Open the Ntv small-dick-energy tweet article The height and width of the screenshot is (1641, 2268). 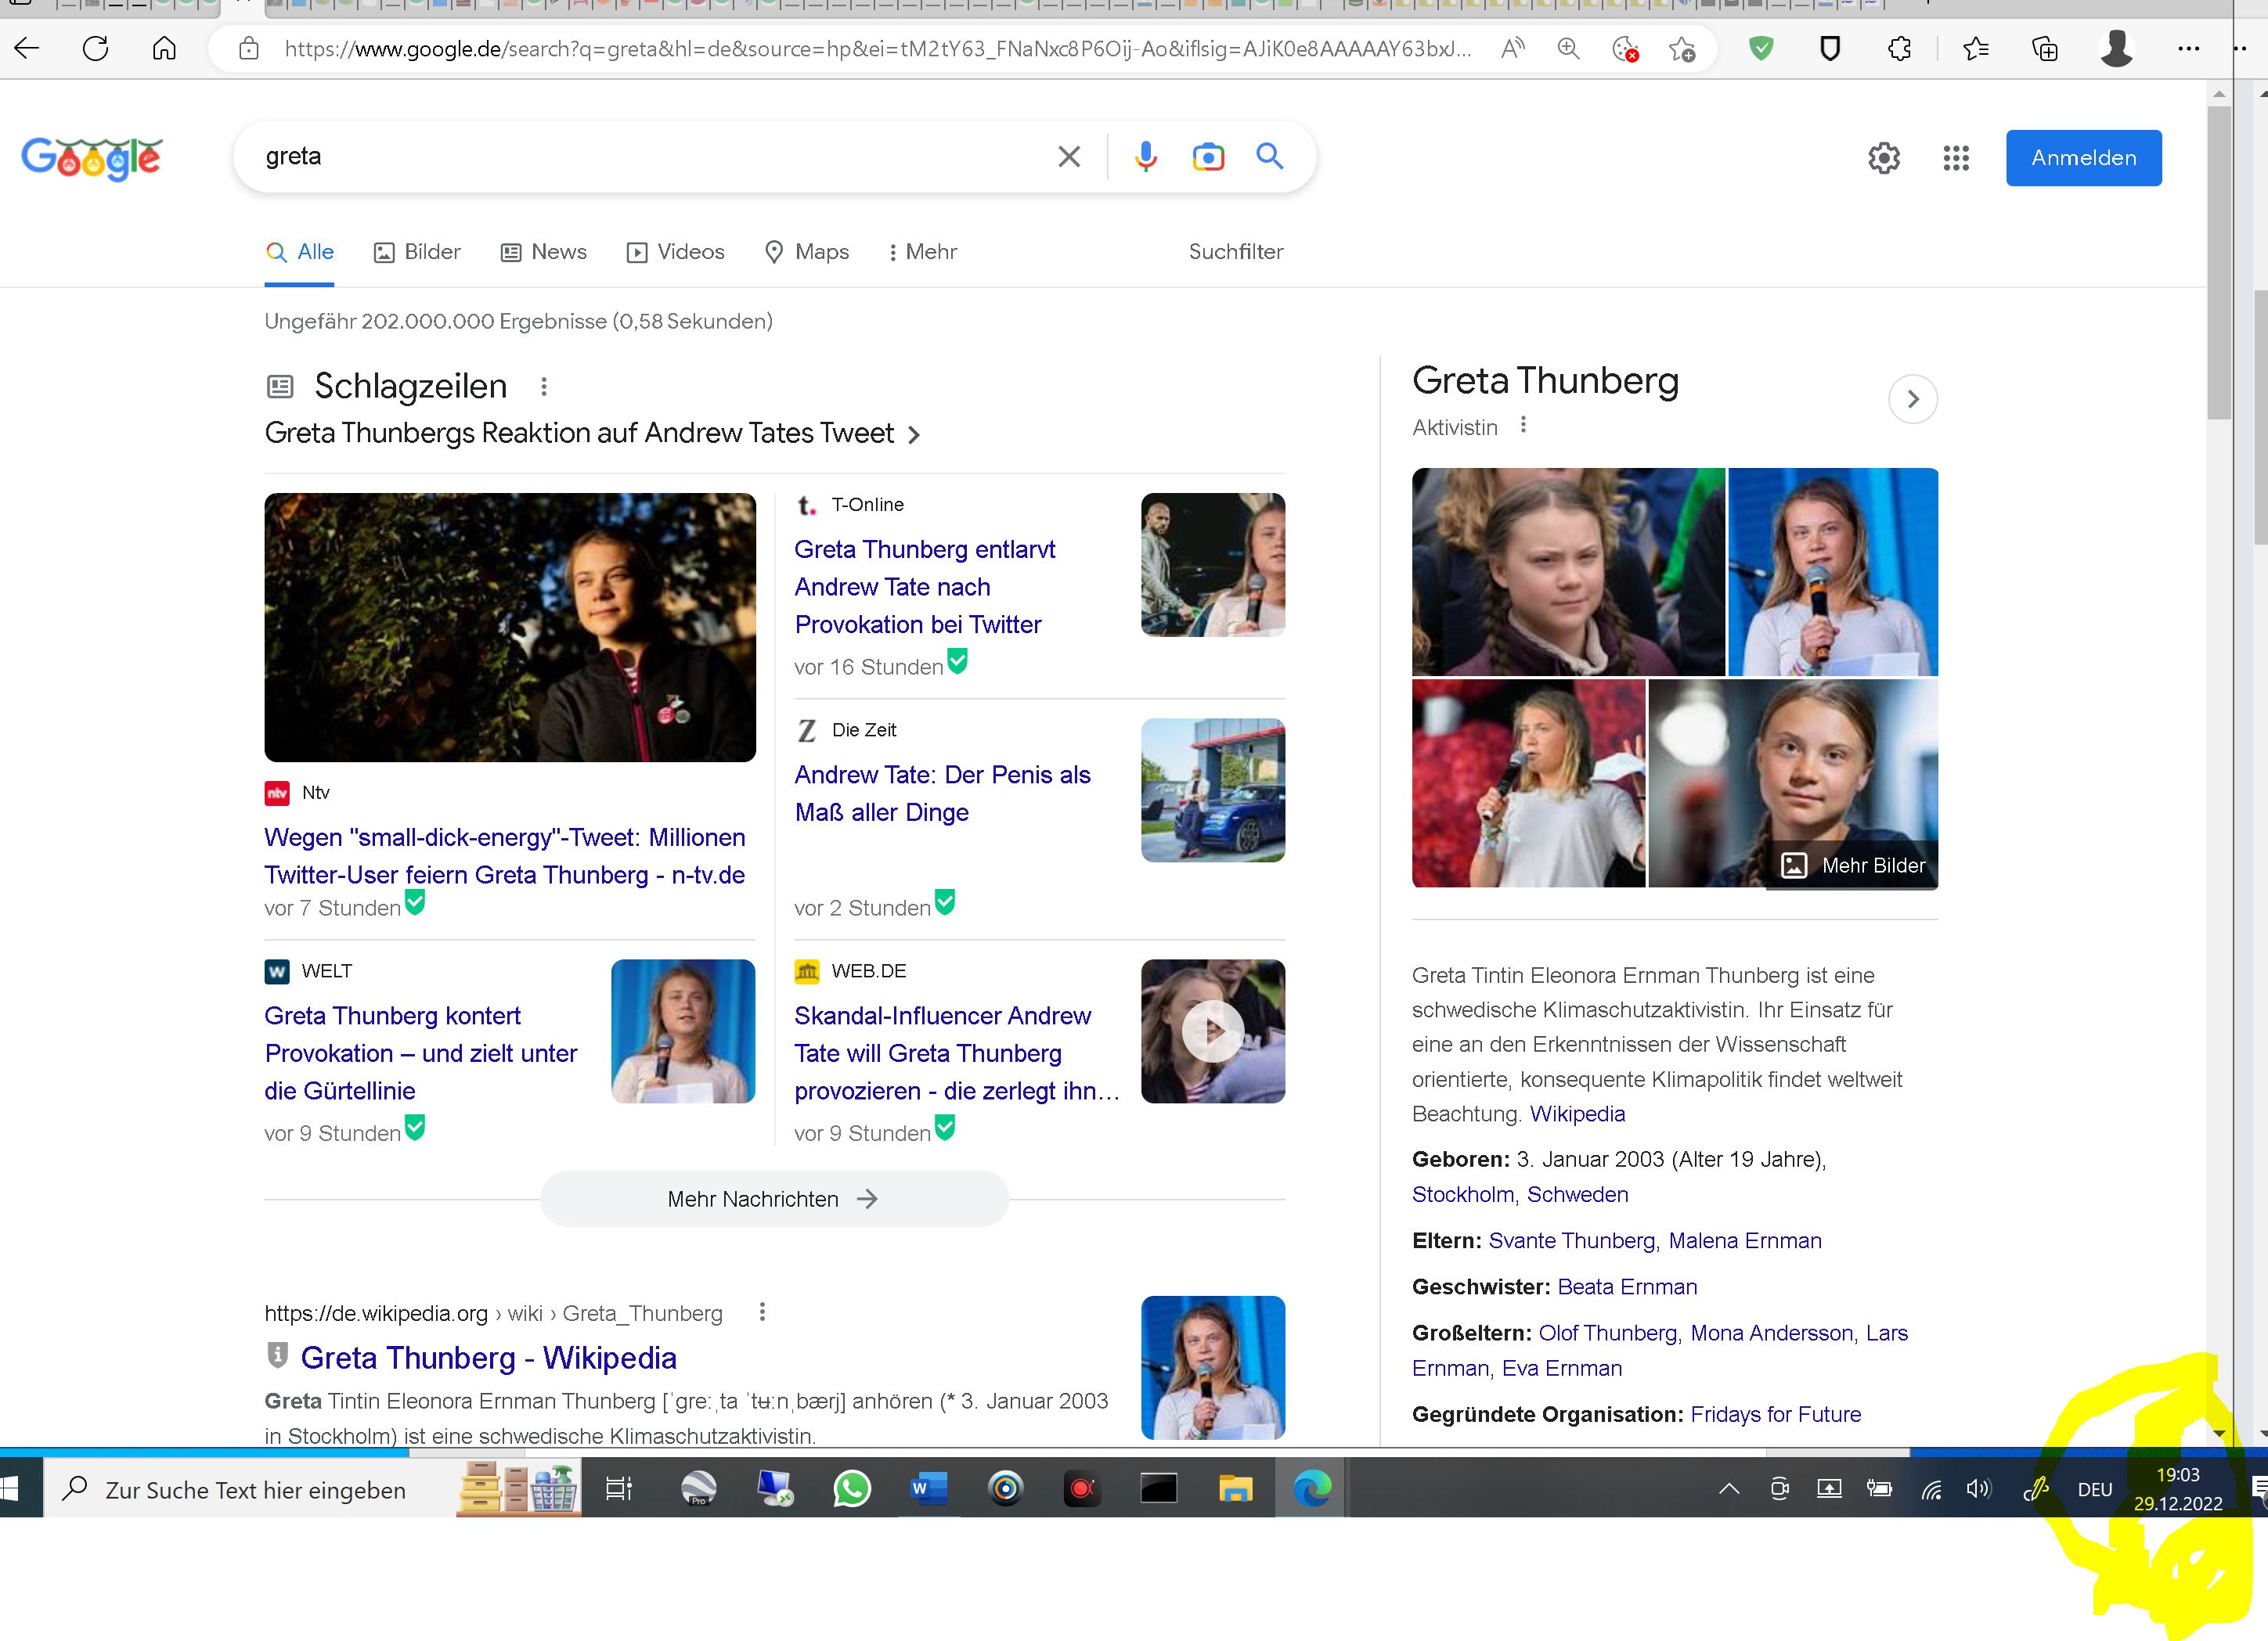(504, 855)
